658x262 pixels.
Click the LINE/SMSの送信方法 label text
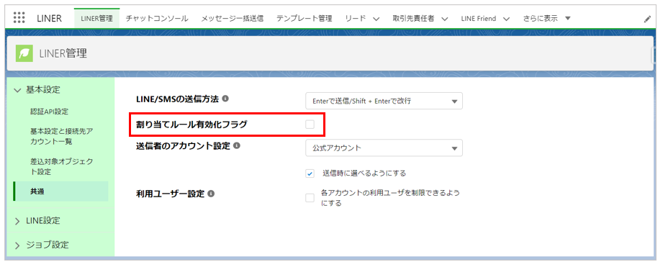(x=178, y=99)
